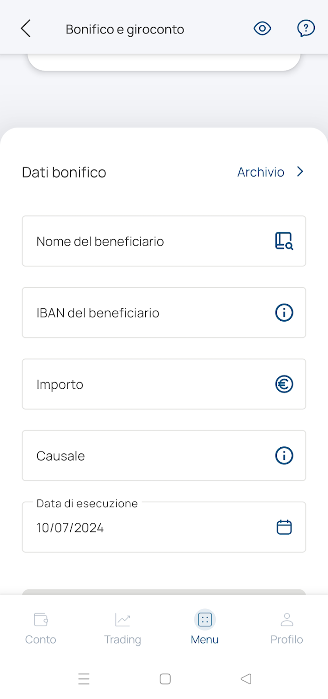Screen dimensions: 328x699
Task: Show Causale info icon details
Action: [x=284, y=456]
